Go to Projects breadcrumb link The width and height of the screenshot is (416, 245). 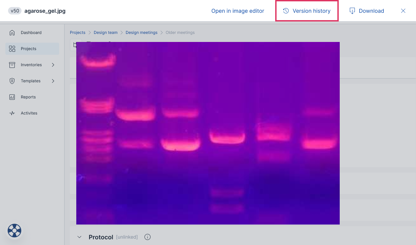tap(78, 33)
